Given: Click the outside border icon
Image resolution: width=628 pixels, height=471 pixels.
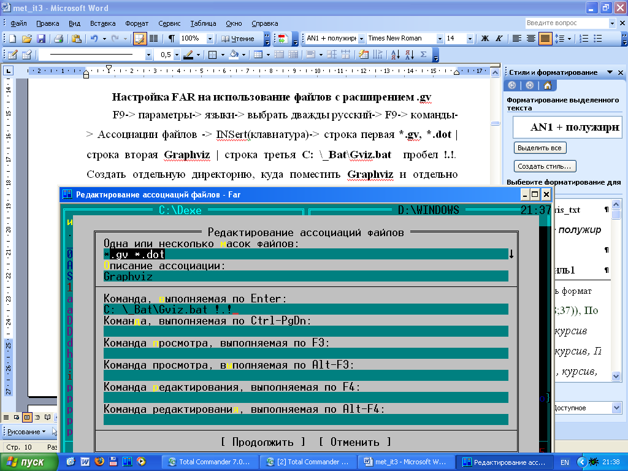Looking at the screenshot, I should tap(213, 55).
